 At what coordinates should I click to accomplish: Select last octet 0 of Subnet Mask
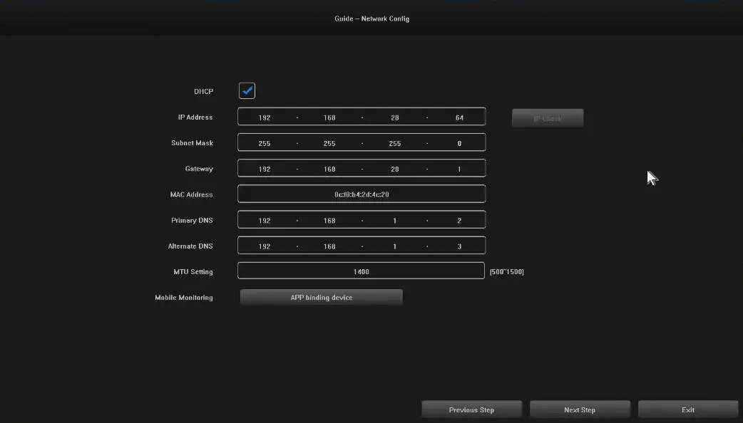click(x=459, y=143)
